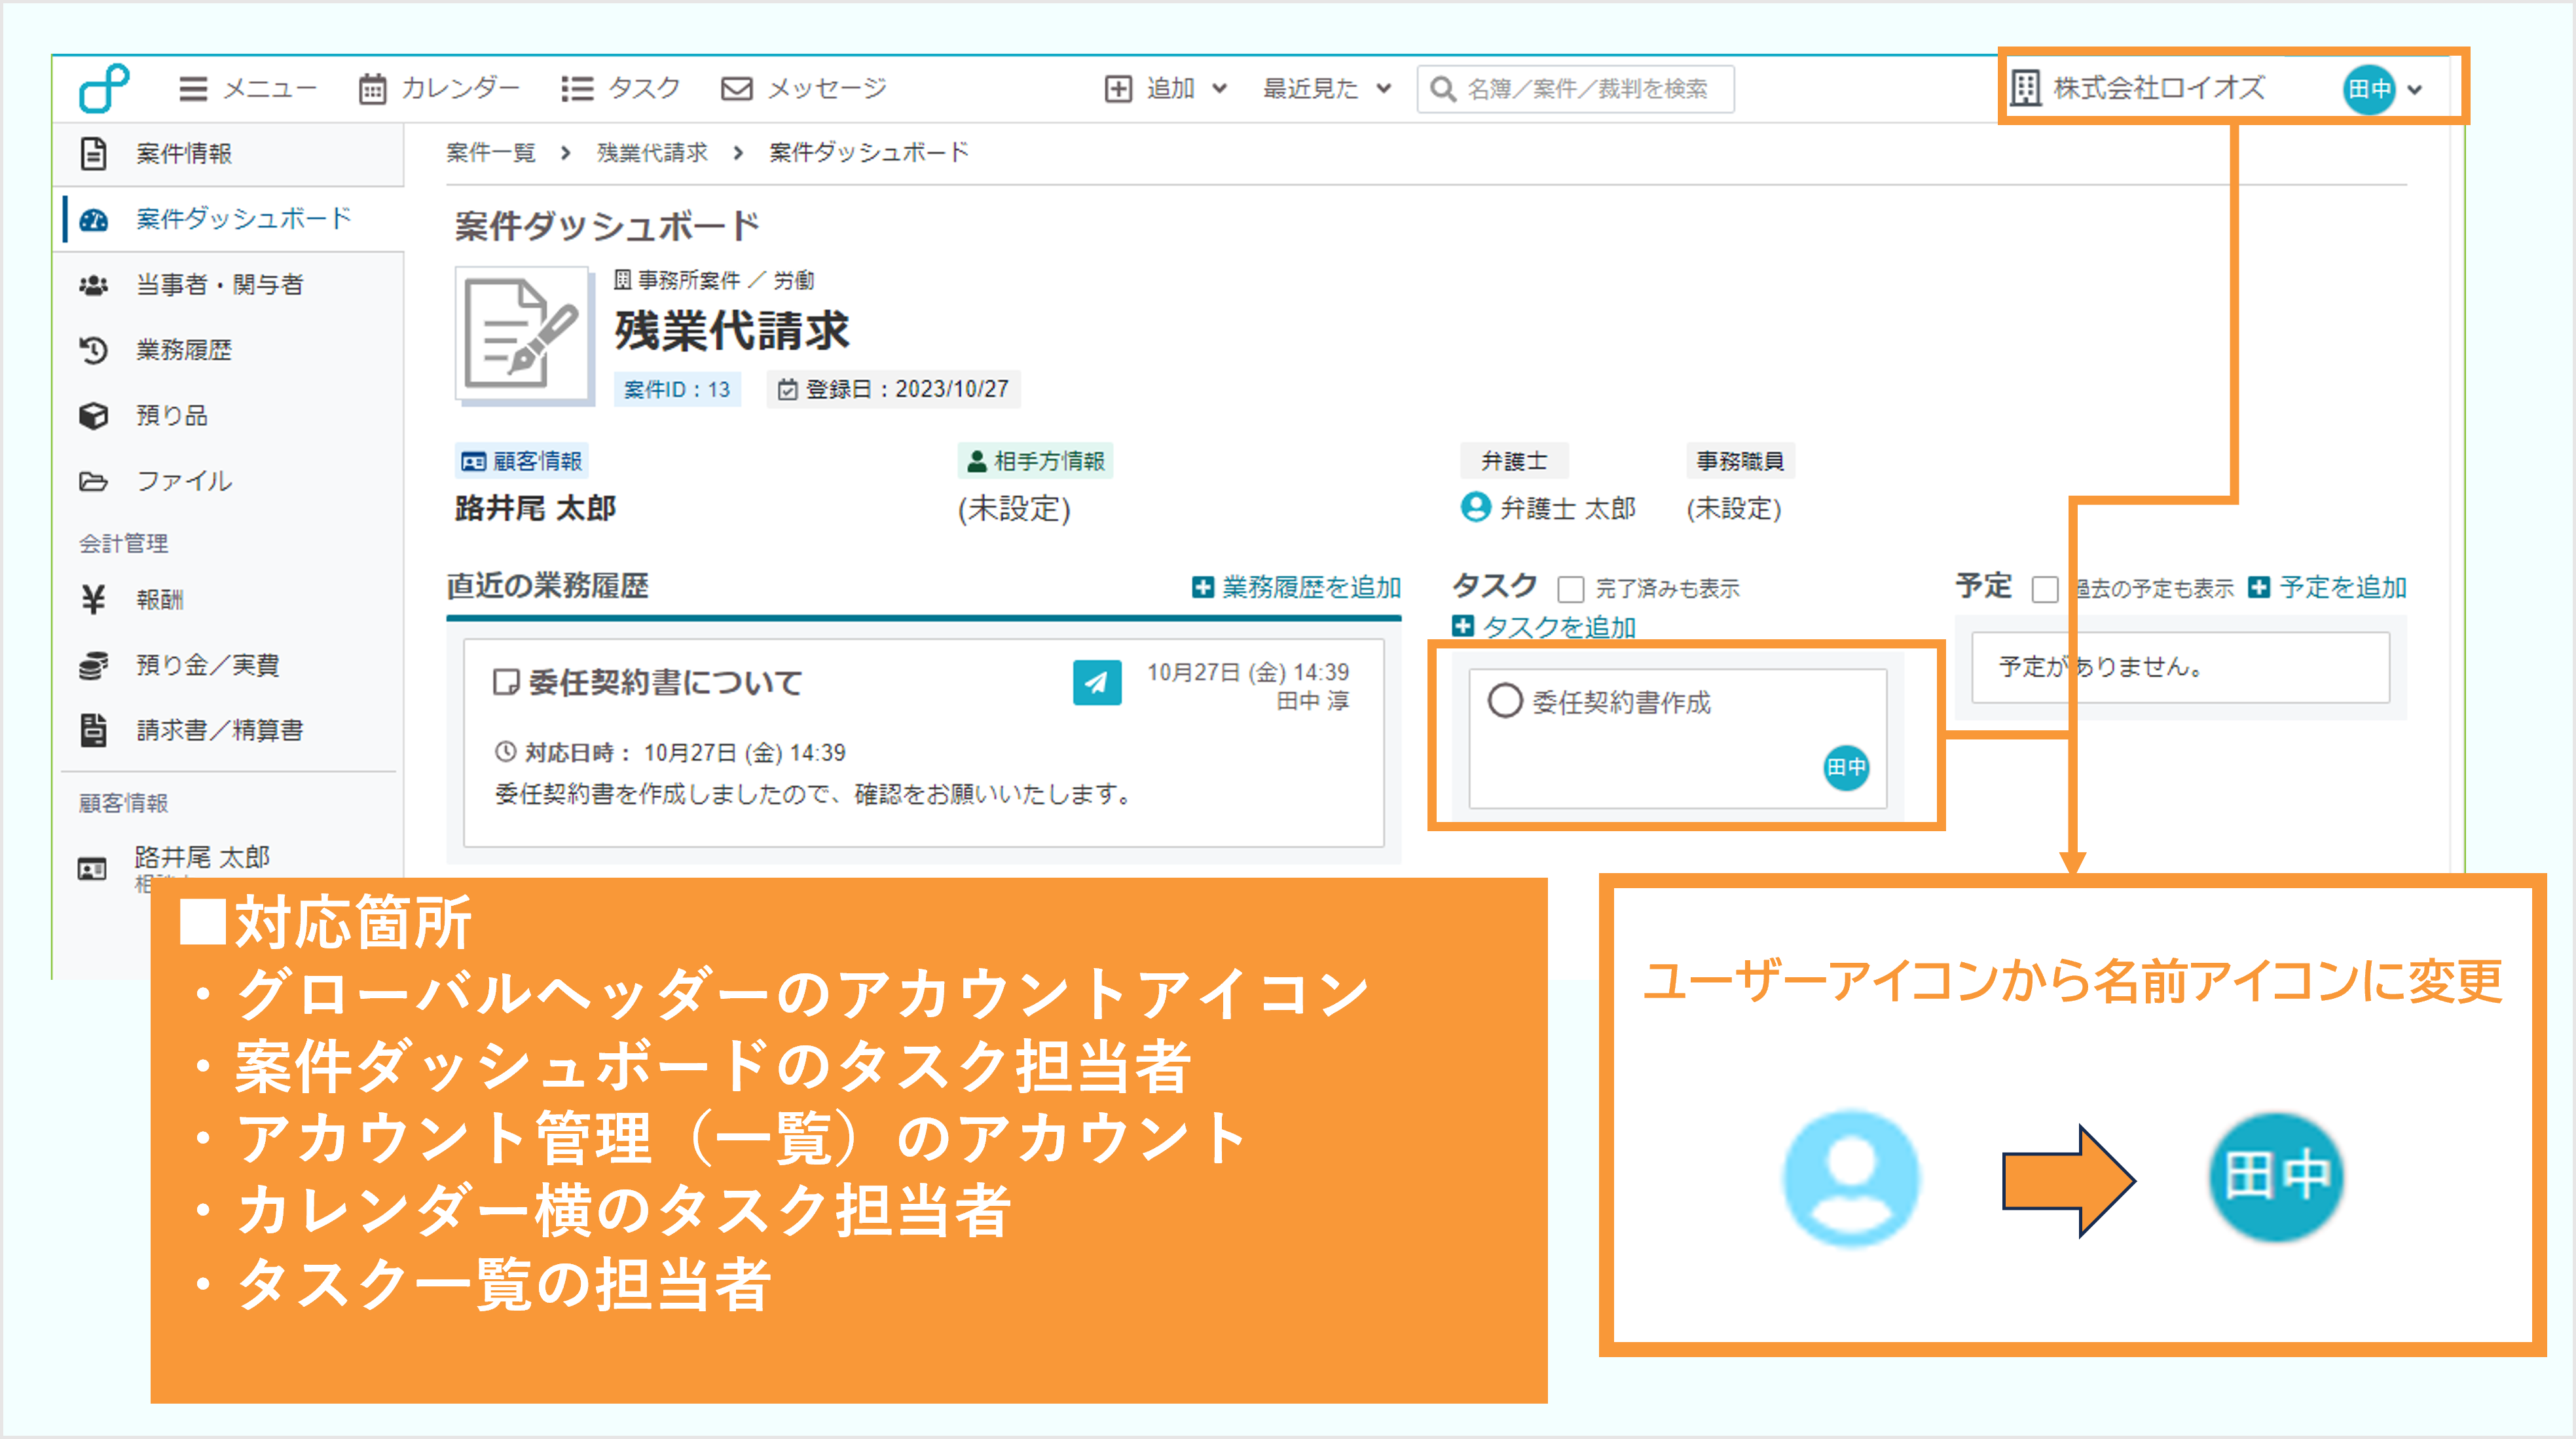Viewport: 2576px width, 1439px height.
Task: Go to 案件一覧 breadcrumb
Action: tap(491, 153)
